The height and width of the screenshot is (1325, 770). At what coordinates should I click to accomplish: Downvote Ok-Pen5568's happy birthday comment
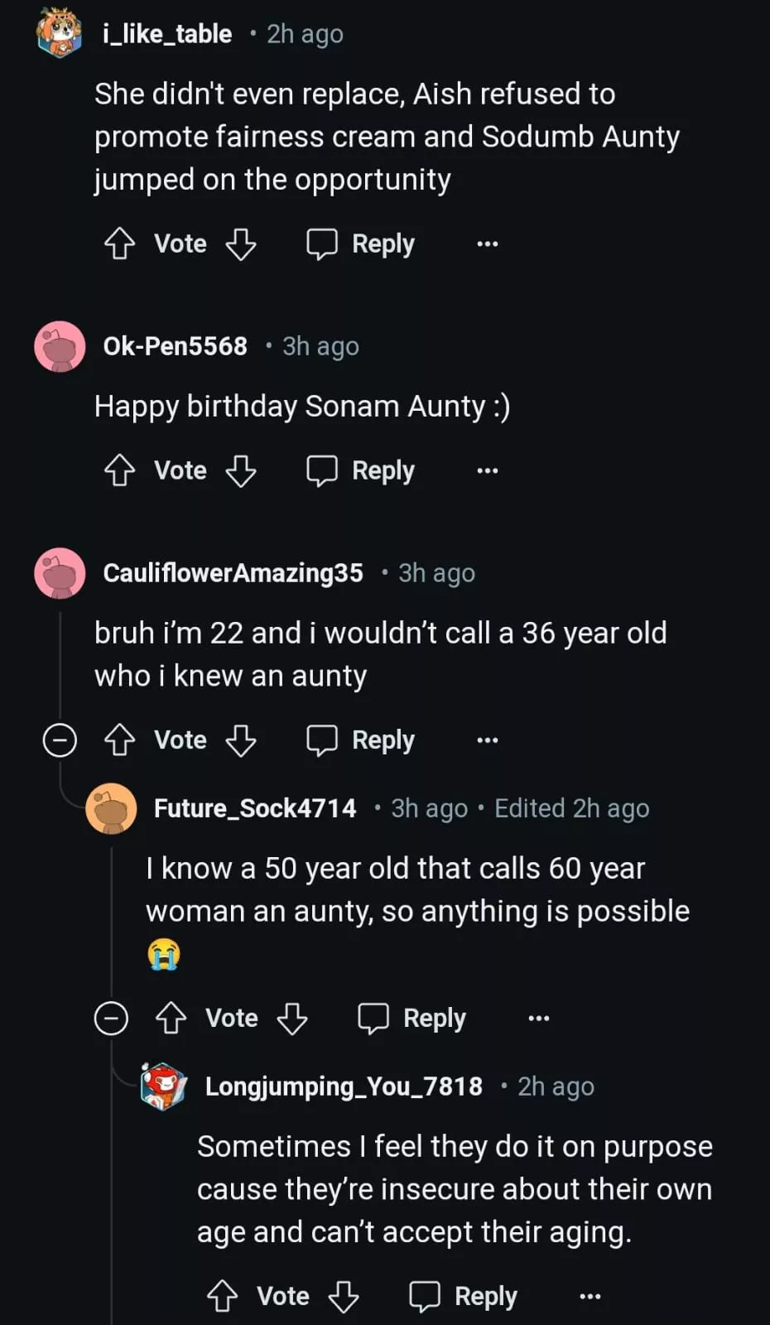[x=241, y=470]
